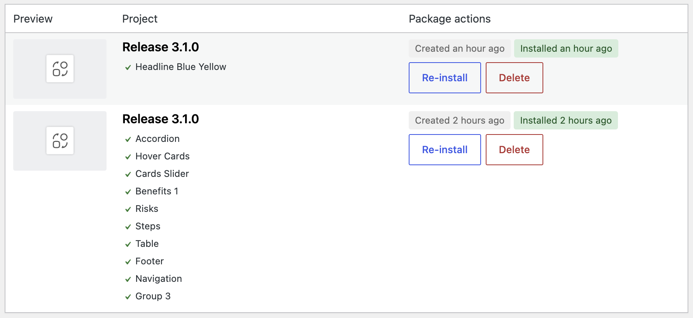Image resolution: width=693 pixels, height=318 pixels.
Task: Click the 'Created an hour ago' badge
Action: click(x=460, y=49)
